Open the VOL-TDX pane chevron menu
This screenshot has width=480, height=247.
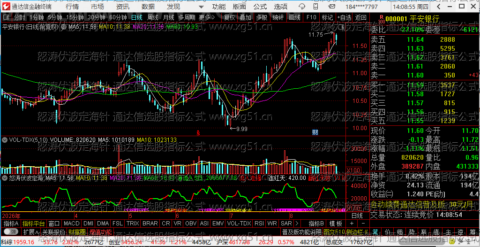[5, 140]
